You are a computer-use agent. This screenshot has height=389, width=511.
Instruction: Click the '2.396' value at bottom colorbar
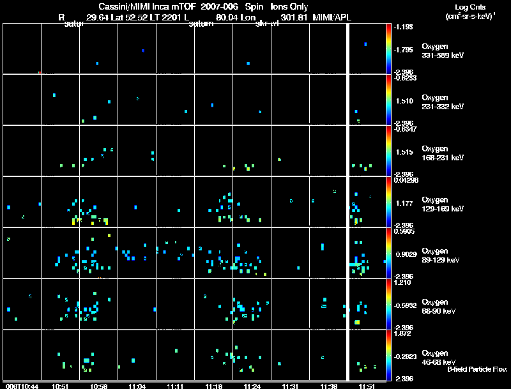(404, 379)
